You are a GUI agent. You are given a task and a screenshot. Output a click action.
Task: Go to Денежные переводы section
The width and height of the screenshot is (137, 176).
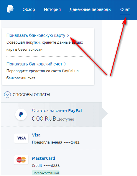[90, 10]
